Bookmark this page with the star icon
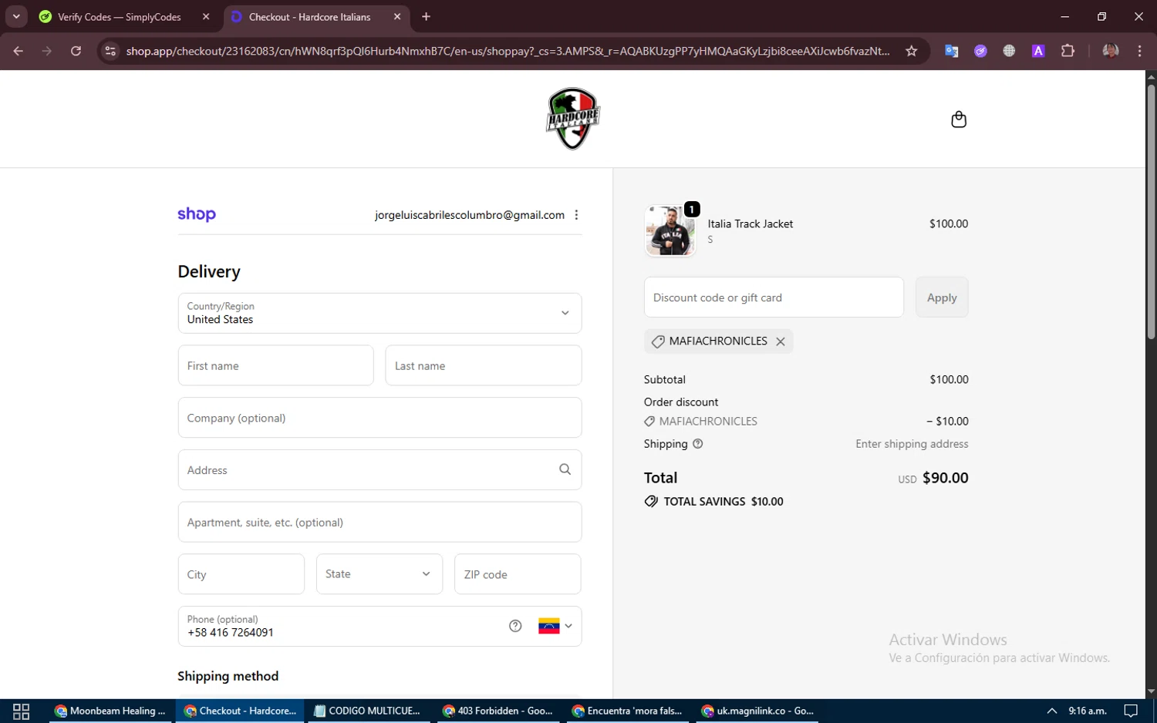This screenshot has height=723, width=1157. point(911,51)
